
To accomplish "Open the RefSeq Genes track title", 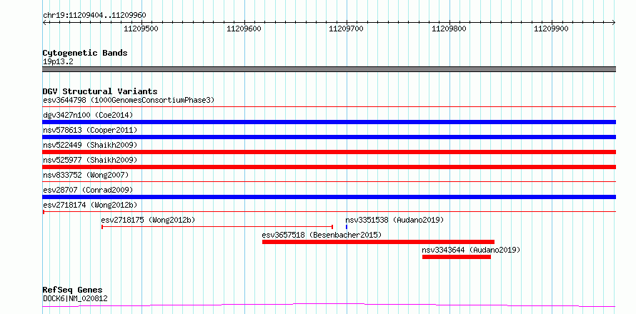I will (x=73, y=290).
